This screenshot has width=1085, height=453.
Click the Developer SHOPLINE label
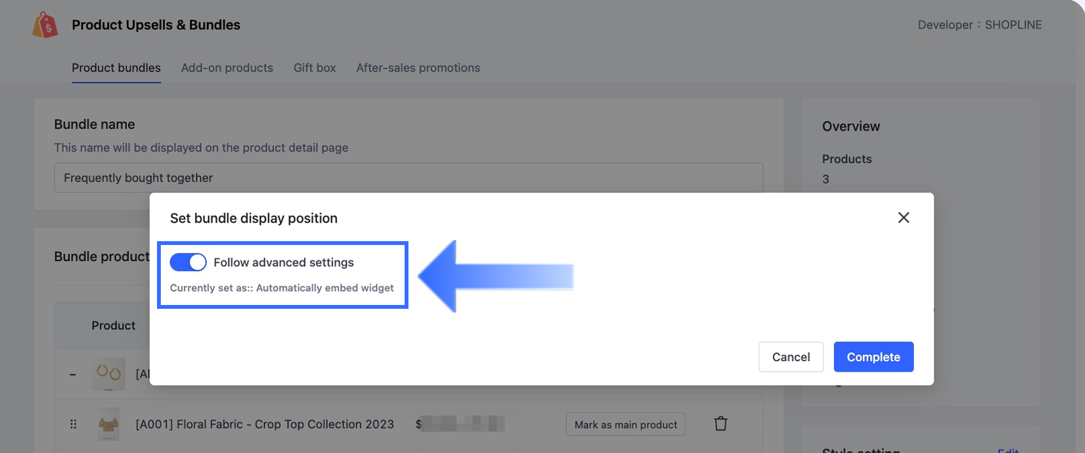[x=980, y=25]
